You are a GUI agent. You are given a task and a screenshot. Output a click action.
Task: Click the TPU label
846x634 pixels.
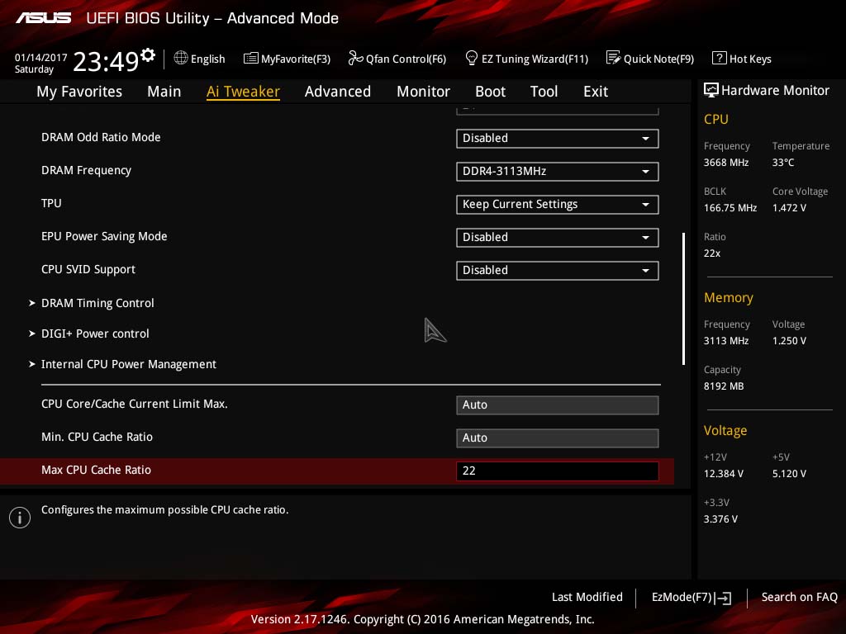point(51,203)
